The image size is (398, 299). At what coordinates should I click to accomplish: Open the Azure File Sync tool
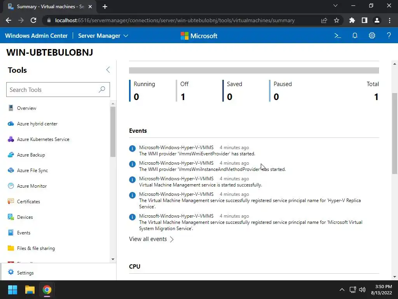pos(33,171)
